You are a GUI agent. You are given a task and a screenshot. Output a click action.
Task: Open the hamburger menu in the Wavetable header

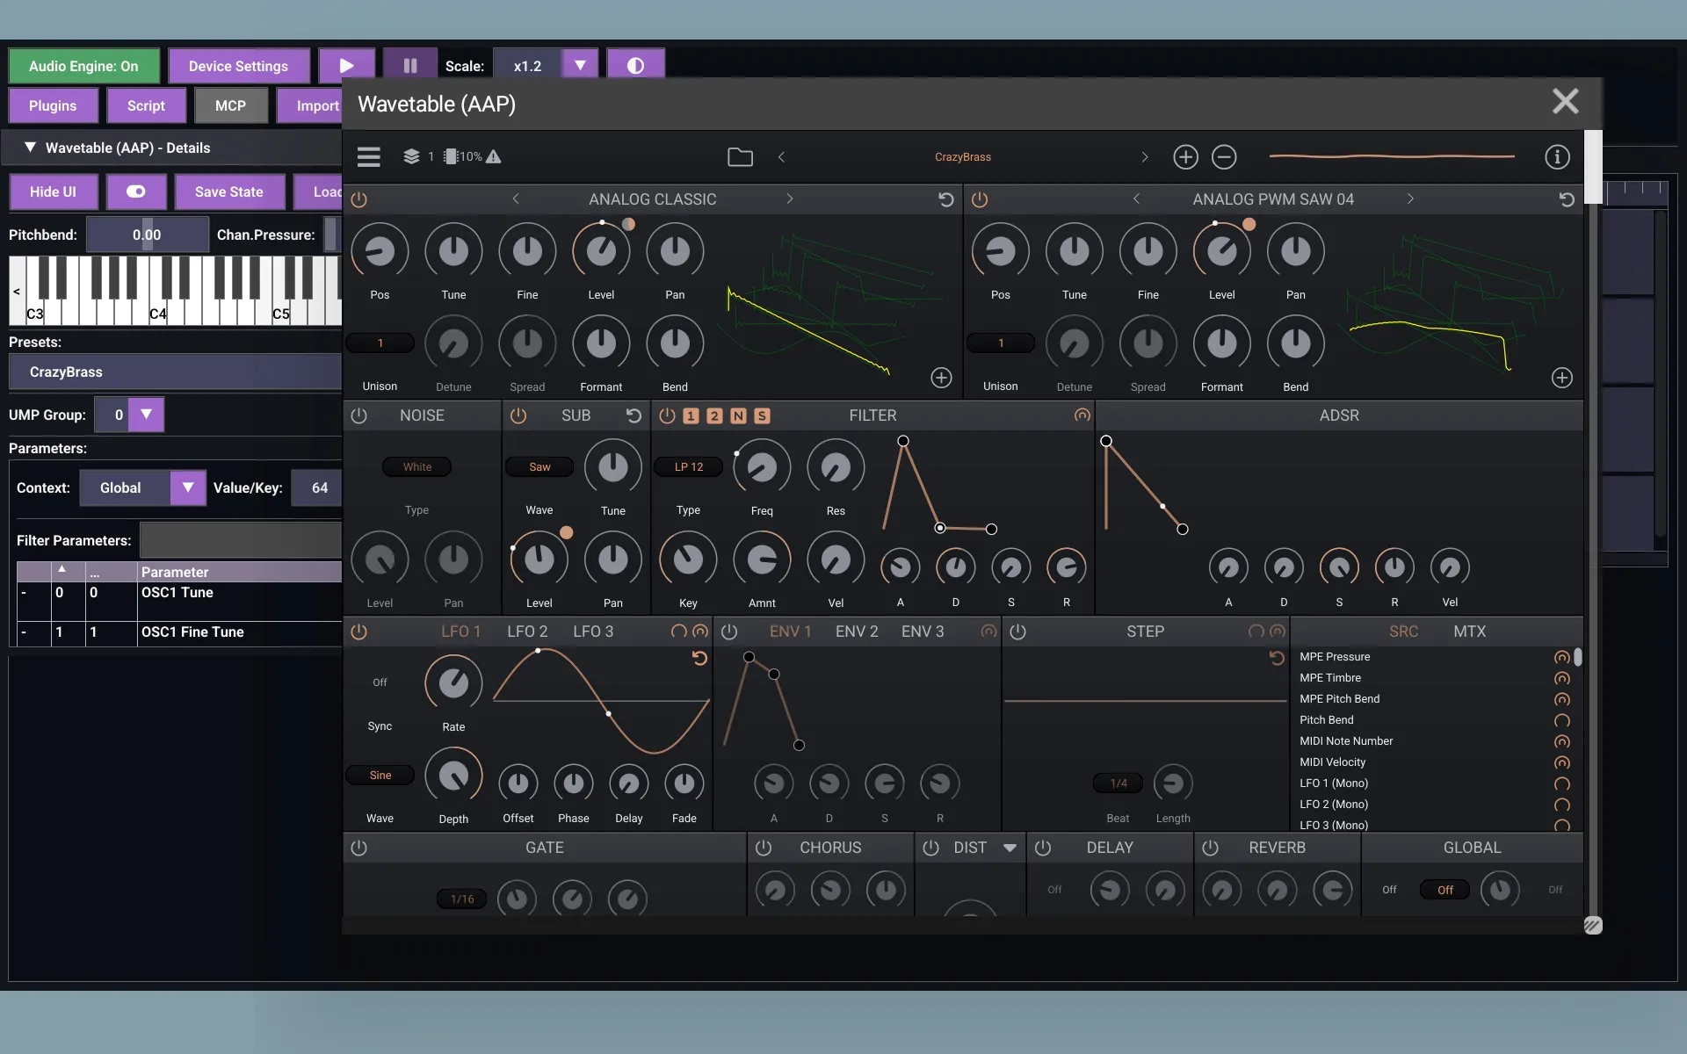368,156
